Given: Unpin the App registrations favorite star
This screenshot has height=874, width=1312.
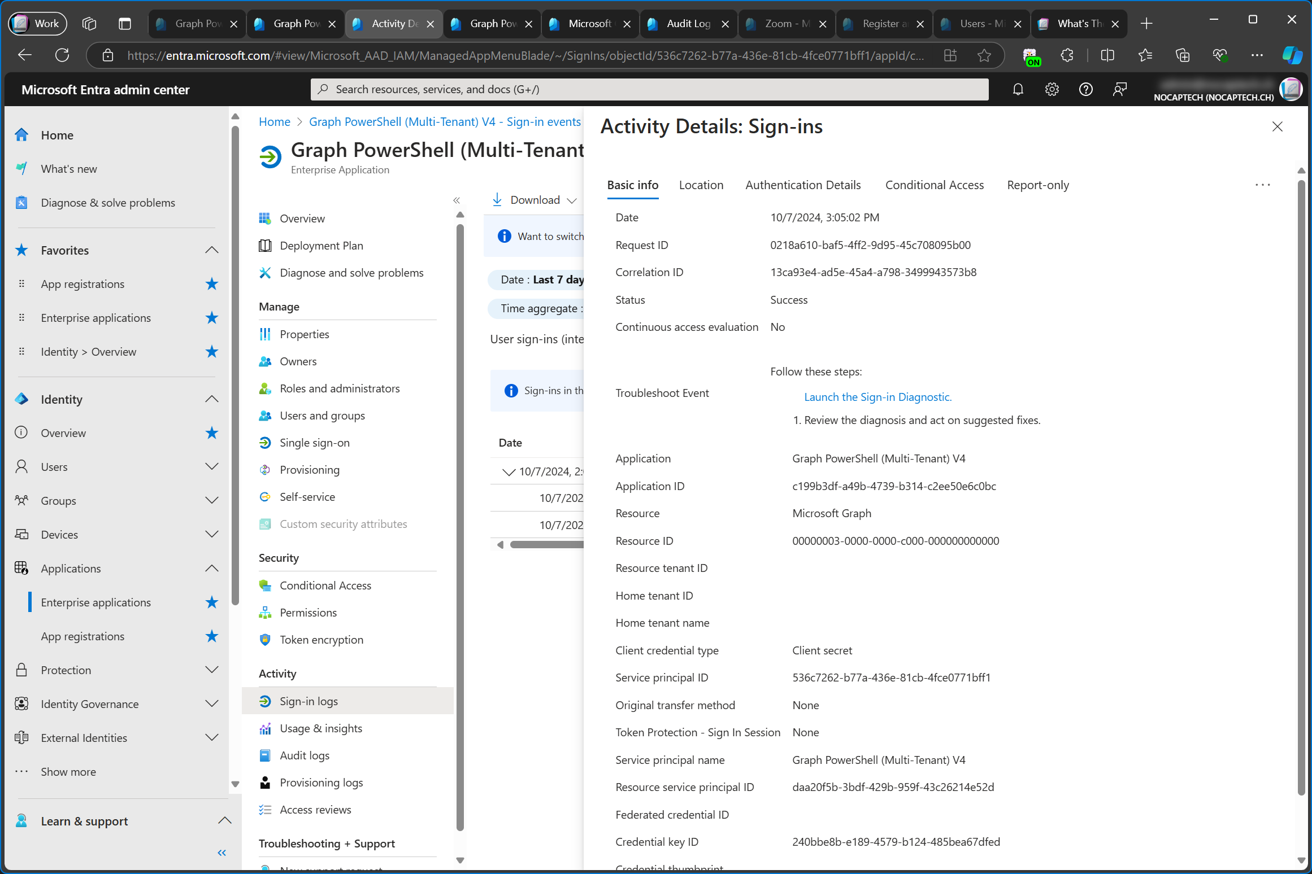Looking at the screenshot, I should [x=211, y=284].
